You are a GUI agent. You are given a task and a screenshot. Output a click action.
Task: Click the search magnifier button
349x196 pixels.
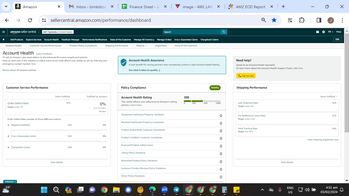tap(224, 32)
